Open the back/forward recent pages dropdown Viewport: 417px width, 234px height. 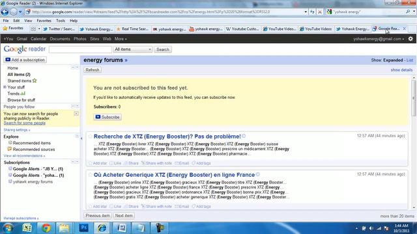(20, 12)
